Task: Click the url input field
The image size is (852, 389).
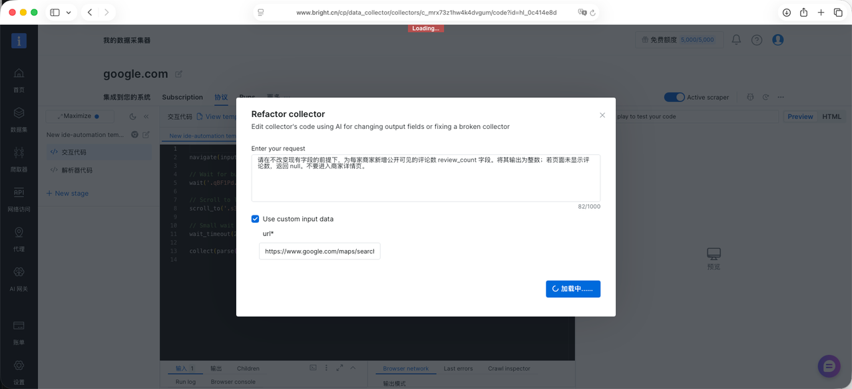Action: tap(319, 251)
